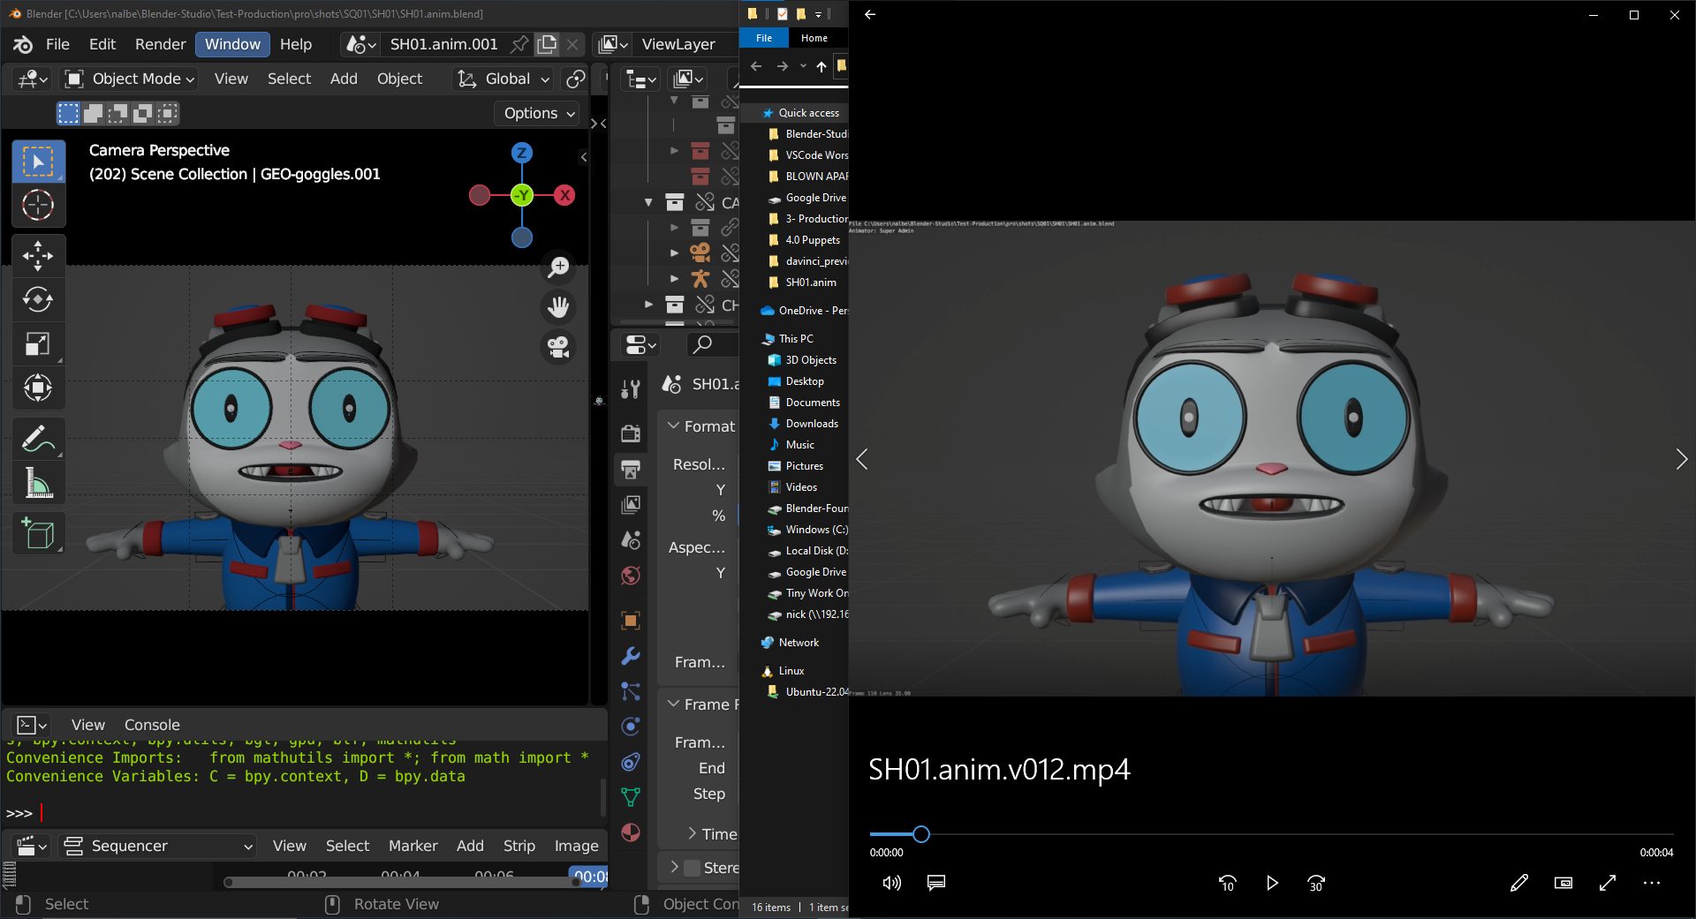
Task: Open the Render properties tab
Action: (631, 433)
